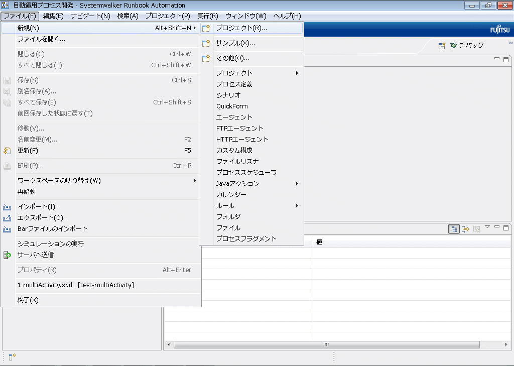Click the status bar icon at the bottom left
The image size is (514, 366).
point(12,357)
